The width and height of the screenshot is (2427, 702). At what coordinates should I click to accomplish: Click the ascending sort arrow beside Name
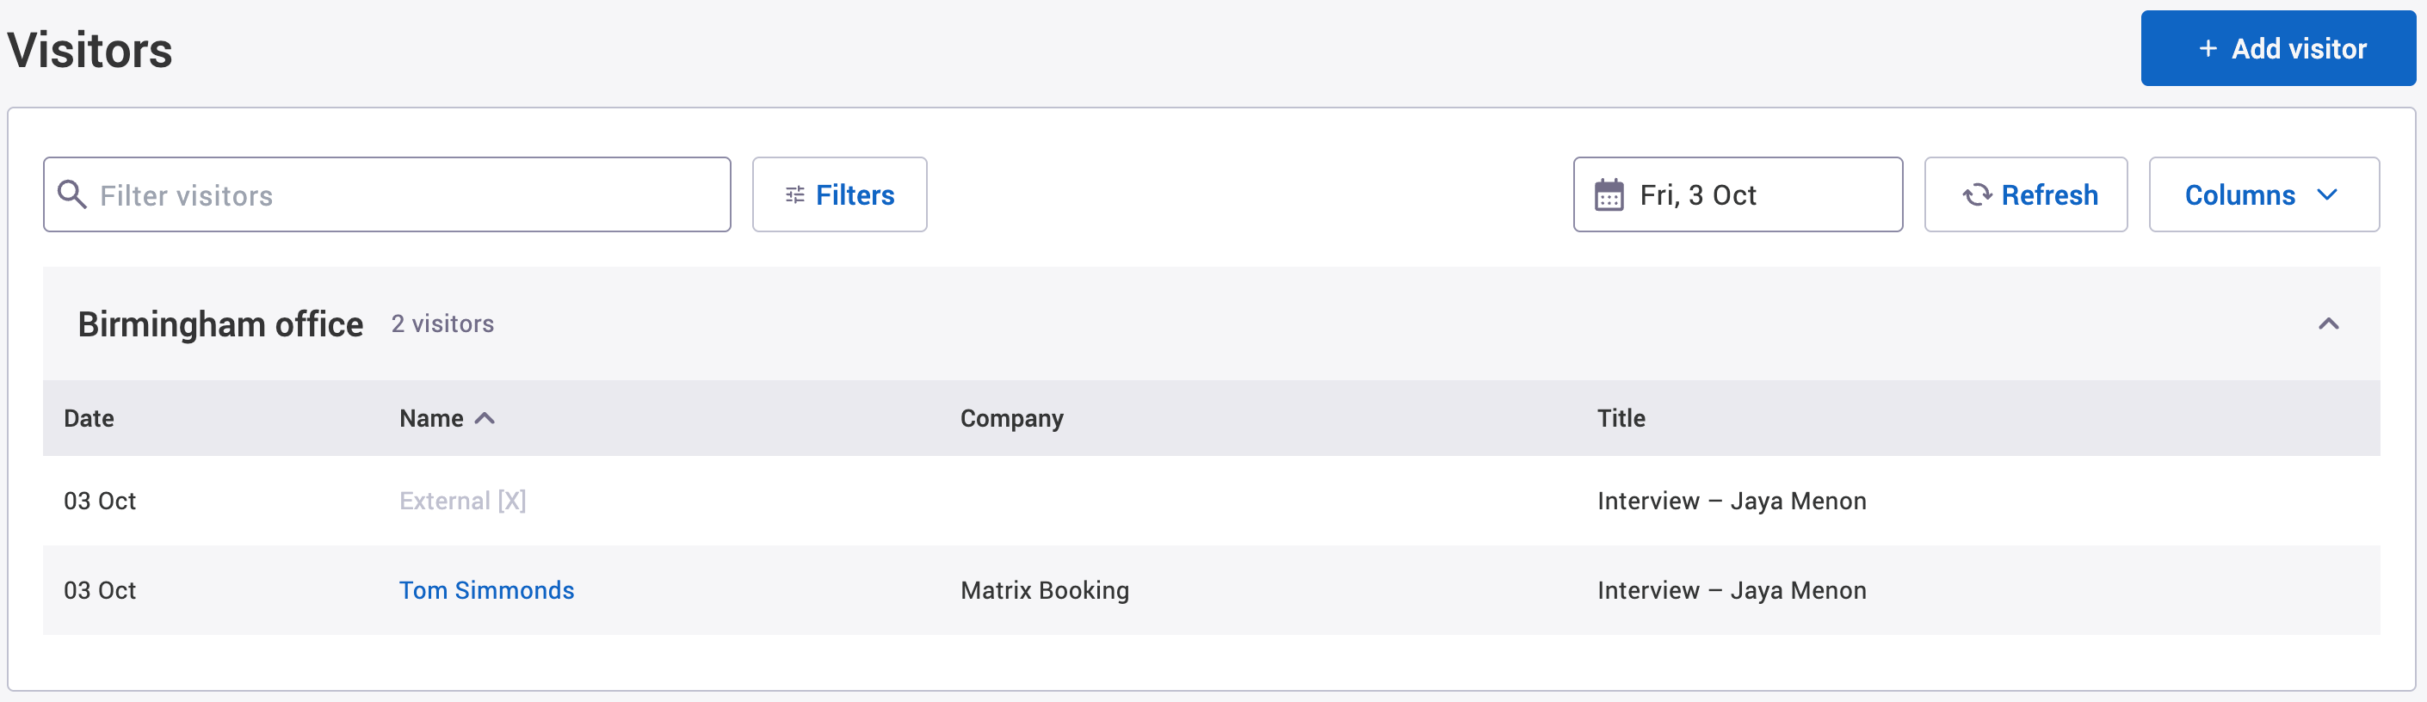point(485,418)
